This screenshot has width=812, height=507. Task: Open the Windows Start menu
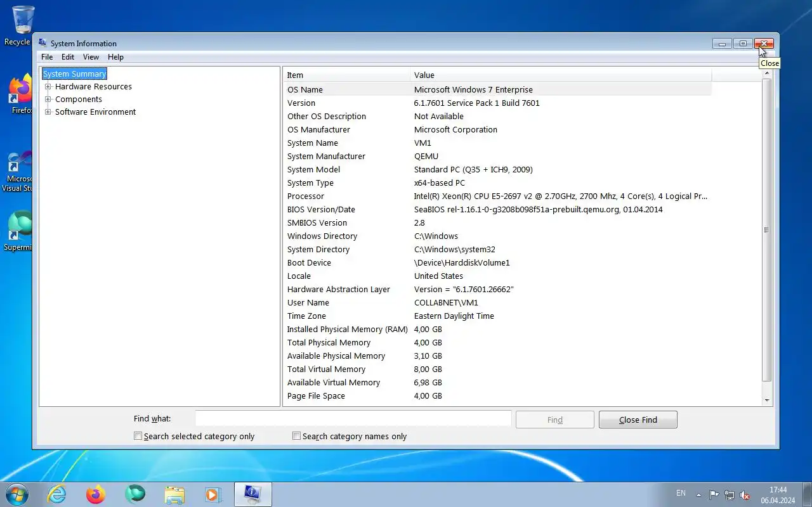click(17, 494)
